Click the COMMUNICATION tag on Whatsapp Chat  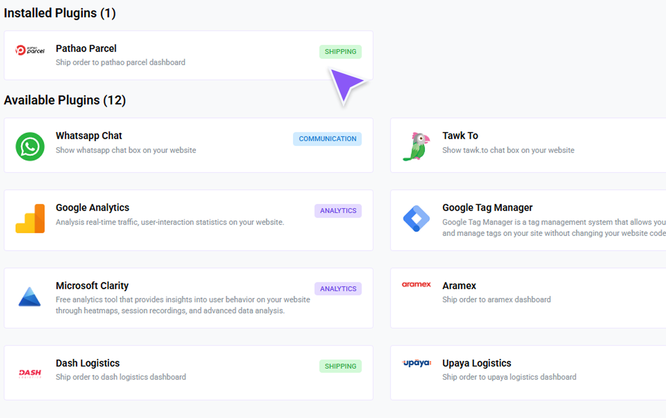point(327,139)
